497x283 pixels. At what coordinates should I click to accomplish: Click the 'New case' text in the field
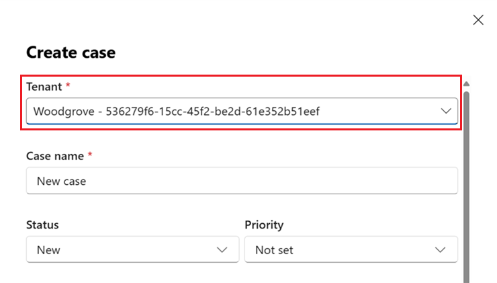(61, 181)
